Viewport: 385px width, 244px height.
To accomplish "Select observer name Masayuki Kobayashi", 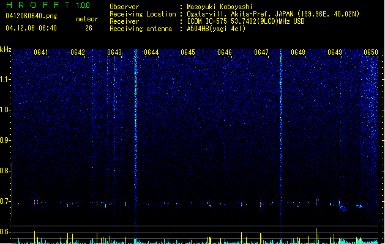I will tap(220, 7).
